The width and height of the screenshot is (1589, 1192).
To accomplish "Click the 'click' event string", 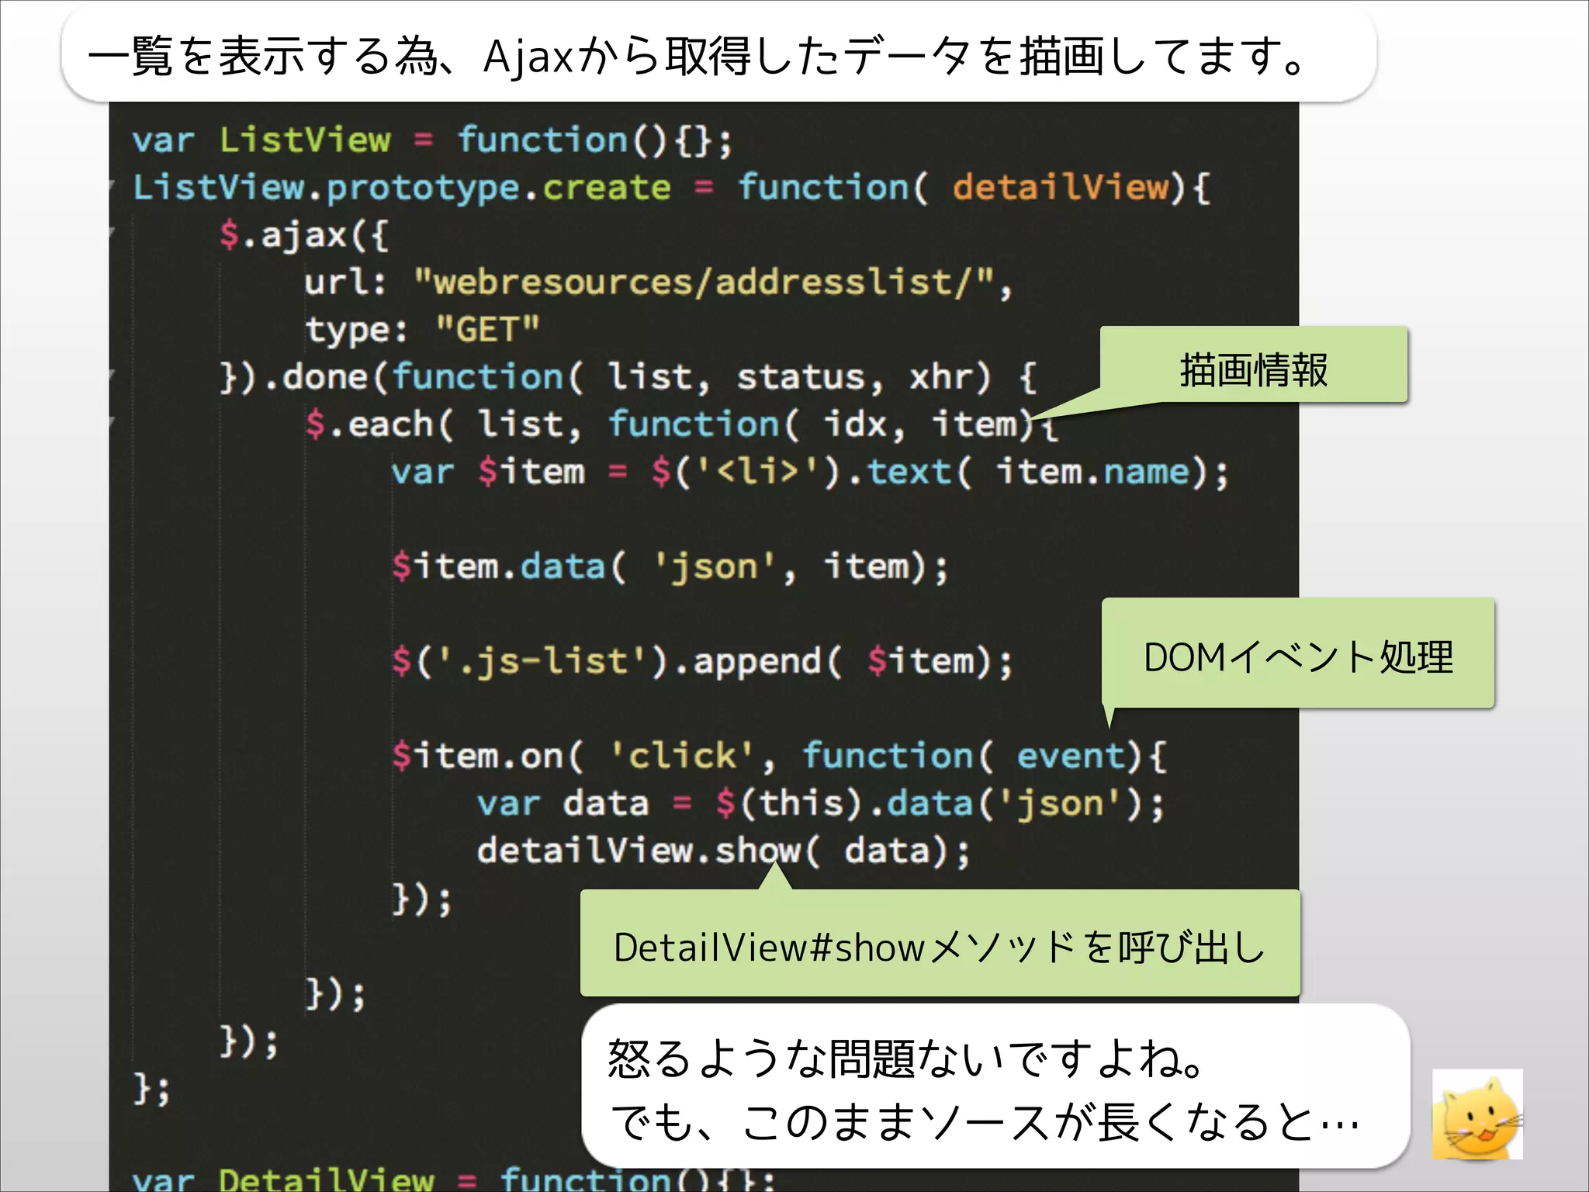I will pyautogui.click(x=681, y=755).
